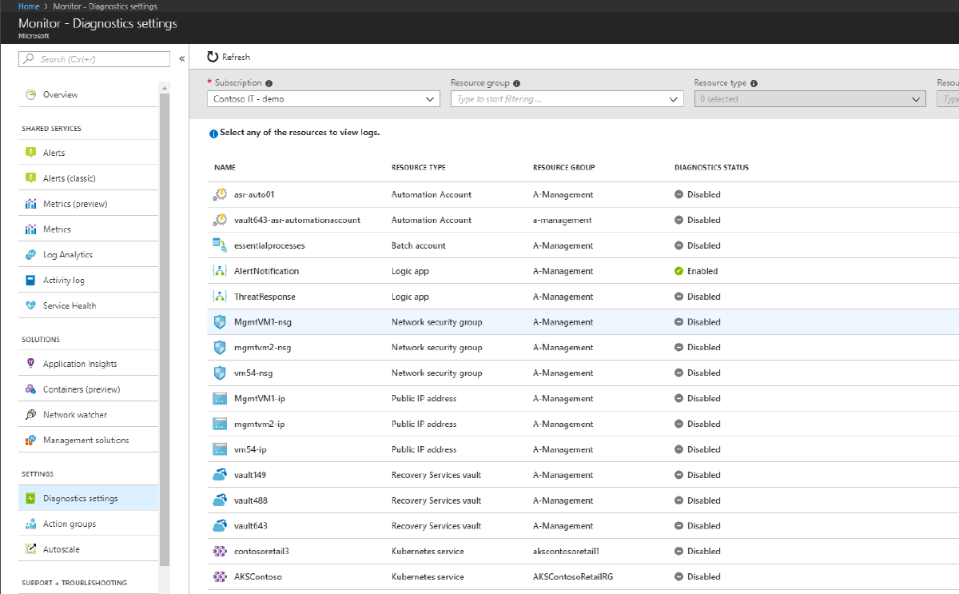Screen dimensions: 959x594
Task: Select Activity log in the sidebar menu
Action: 30,279
